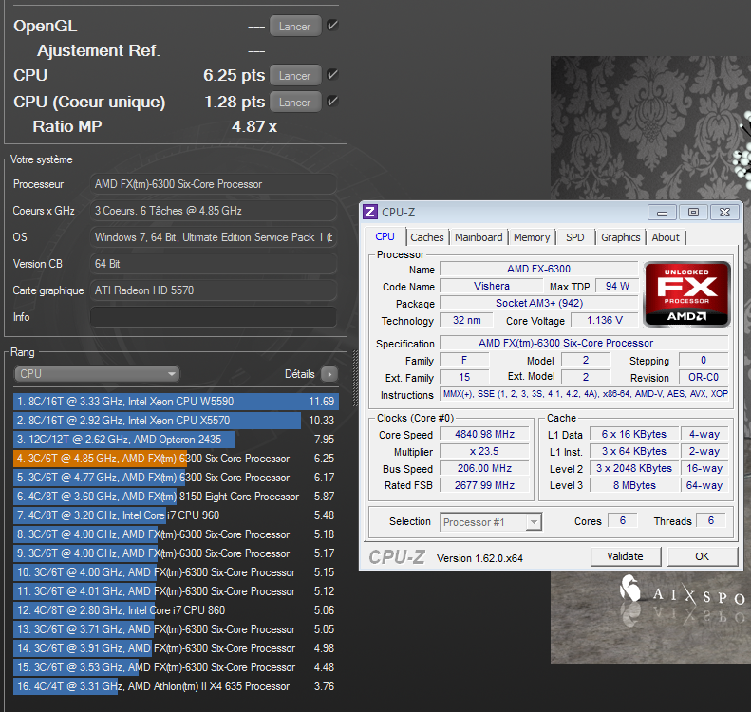Click Lancer next to OpenGL
The width and height of the screenshot is (751, 712).
pos(294,26)
